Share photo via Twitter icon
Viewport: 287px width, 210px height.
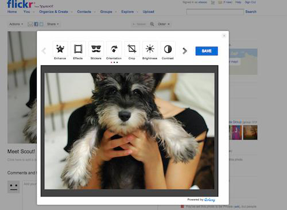pyautogui.click(x=41, y=24)
